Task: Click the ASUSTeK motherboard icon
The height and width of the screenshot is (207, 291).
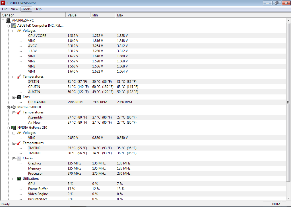Action: (14, 26)
